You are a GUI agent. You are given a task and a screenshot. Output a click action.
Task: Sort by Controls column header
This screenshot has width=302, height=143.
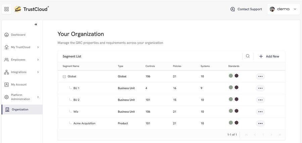(x=150, y=66)
